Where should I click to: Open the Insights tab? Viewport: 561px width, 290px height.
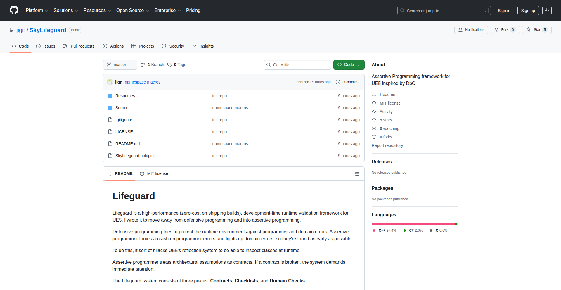203,46
